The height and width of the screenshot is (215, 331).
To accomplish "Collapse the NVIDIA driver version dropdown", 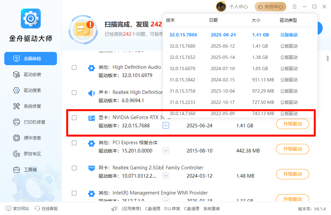I will (x=166, y=126).
